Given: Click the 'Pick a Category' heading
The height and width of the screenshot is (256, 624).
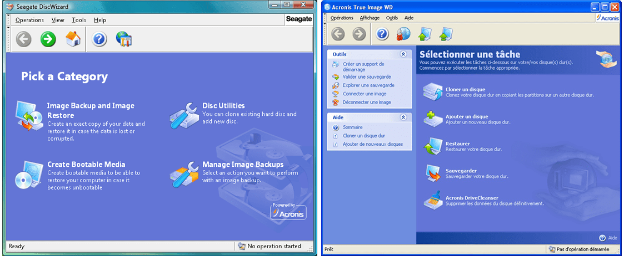Looking at the screenshot, I should (64, 76).
